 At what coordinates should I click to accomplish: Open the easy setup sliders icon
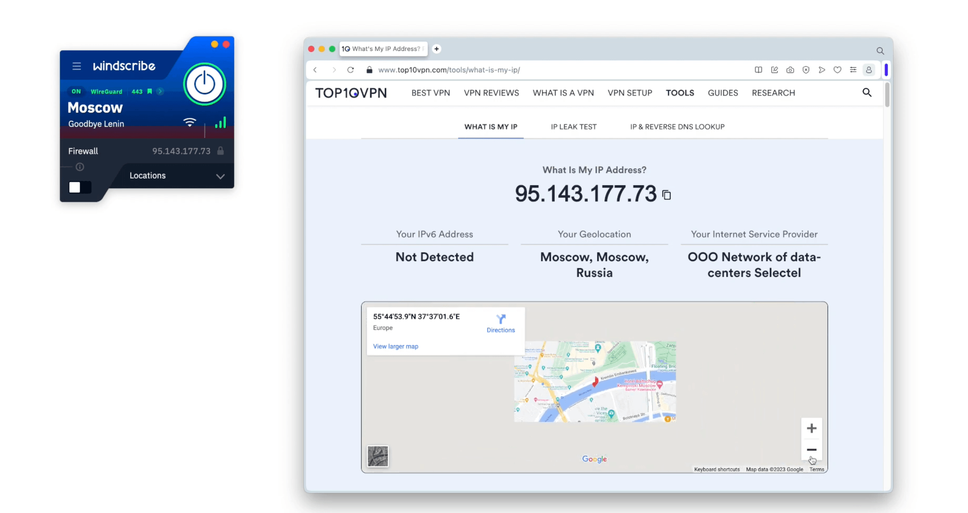(853, 70)
